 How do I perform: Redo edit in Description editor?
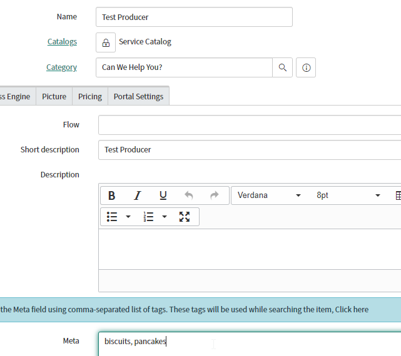[215, 195]
